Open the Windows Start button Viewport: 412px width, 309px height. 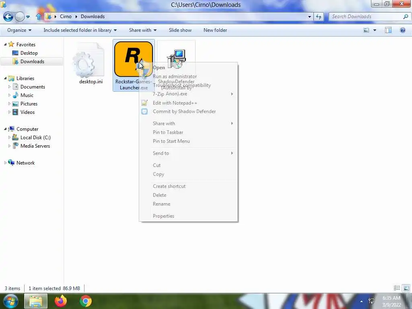coord(11,301)
